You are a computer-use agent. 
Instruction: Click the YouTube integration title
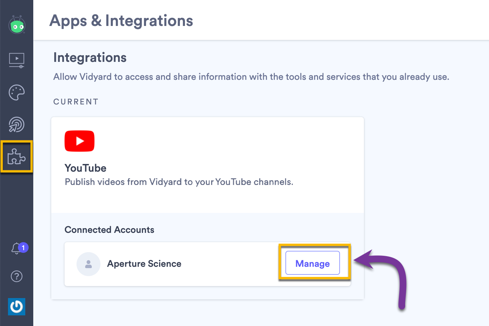[x=85, y=168]
